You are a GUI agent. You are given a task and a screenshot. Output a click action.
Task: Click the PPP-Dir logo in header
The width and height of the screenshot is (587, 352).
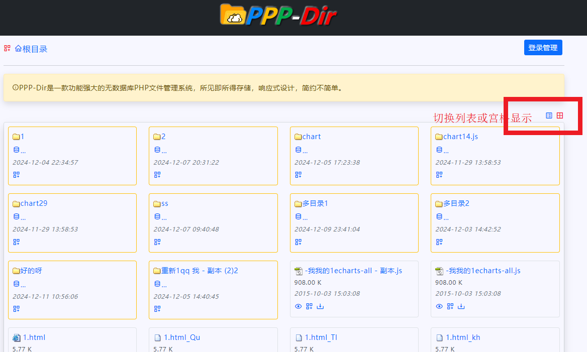coord(278,16)
